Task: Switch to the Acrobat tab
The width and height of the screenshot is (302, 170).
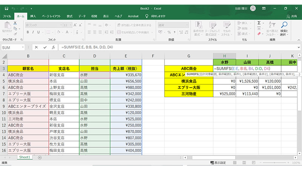Action: click(133, 16)
